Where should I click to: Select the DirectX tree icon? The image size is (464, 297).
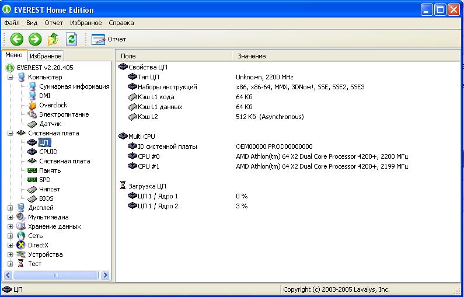[x=21, y=245]
